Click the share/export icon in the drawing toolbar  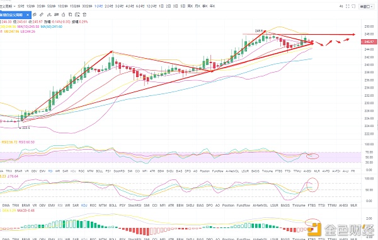64,15
